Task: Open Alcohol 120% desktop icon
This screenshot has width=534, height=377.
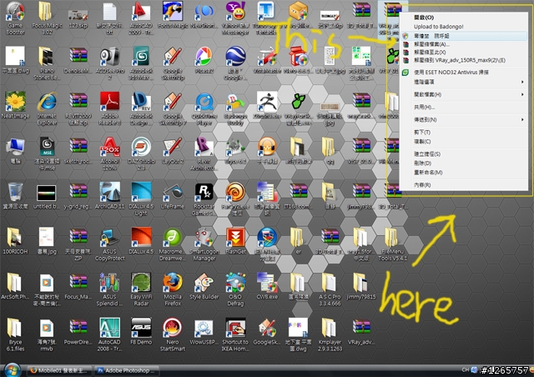Action: tap(109, 154)
